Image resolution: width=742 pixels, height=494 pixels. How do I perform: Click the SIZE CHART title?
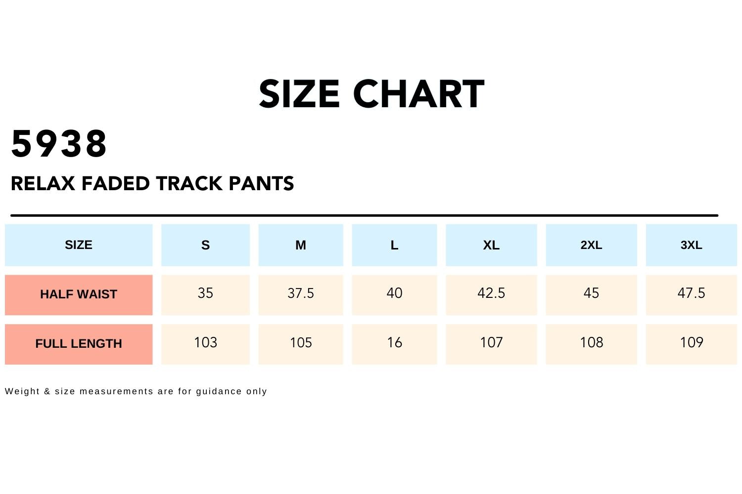[x=371, y=94]
